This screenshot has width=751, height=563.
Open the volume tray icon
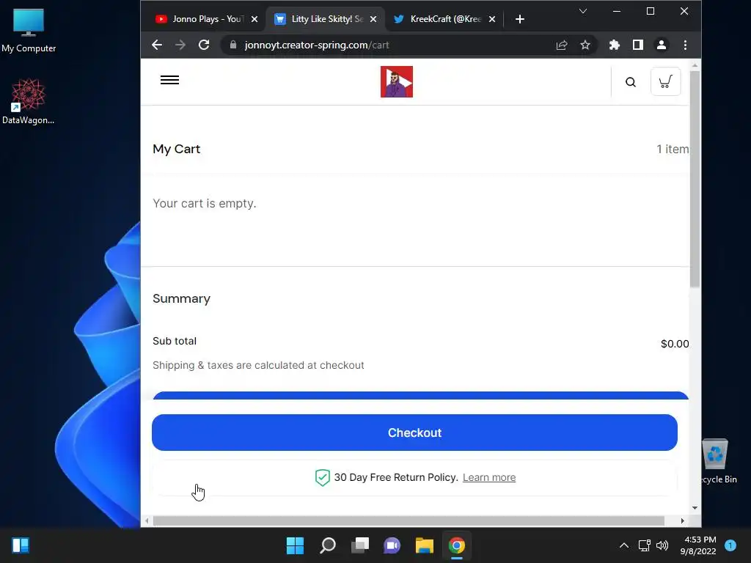(x=662, y=545)
